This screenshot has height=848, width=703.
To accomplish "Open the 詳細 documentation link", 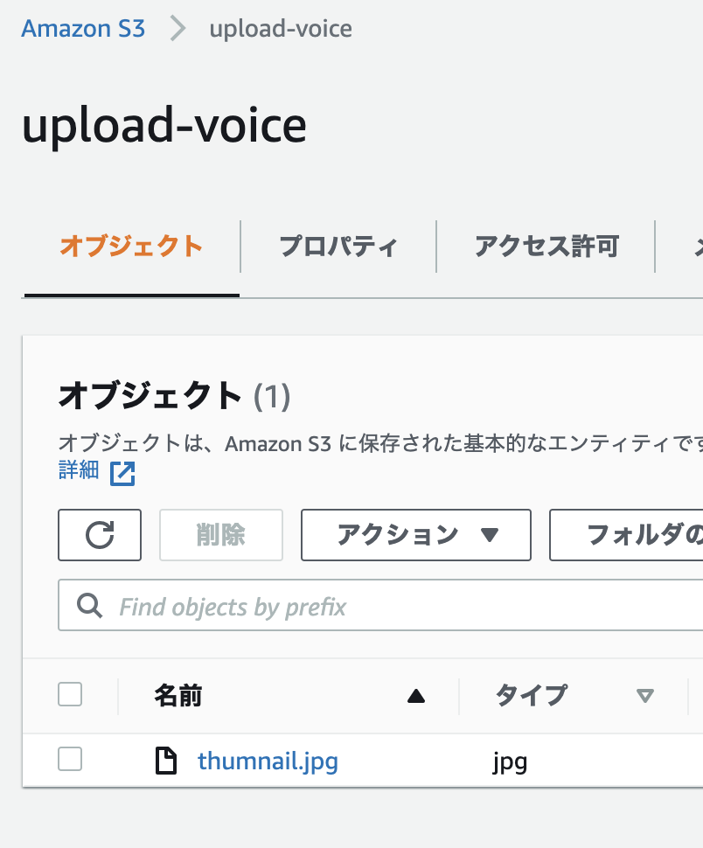I will coord(77,473).
